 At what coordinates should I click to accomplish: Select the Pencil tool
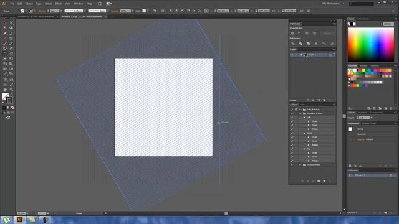[11, 44]
